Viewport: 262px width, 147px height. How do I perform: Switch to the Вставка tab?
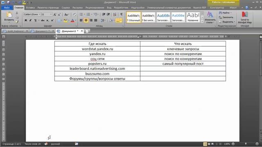tap(30, 8)
